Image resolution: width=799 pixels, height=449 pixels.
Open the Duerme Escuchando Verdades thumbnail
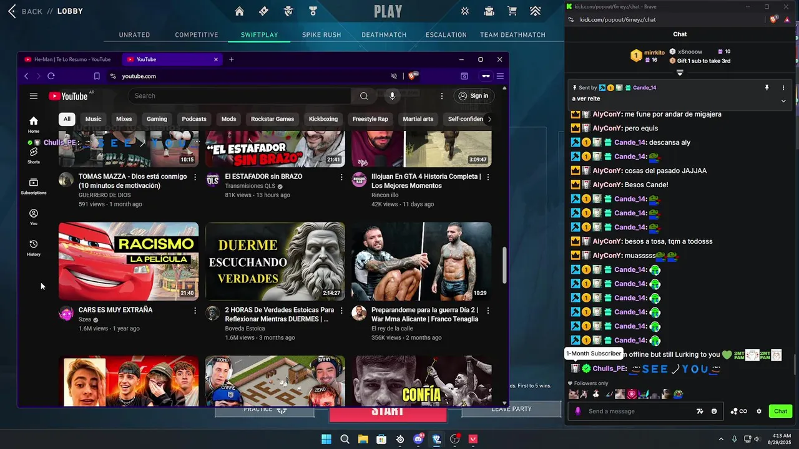point(275,261)
